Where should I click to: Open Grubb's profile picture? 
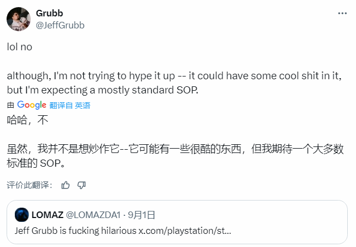[x=18, y=19]
